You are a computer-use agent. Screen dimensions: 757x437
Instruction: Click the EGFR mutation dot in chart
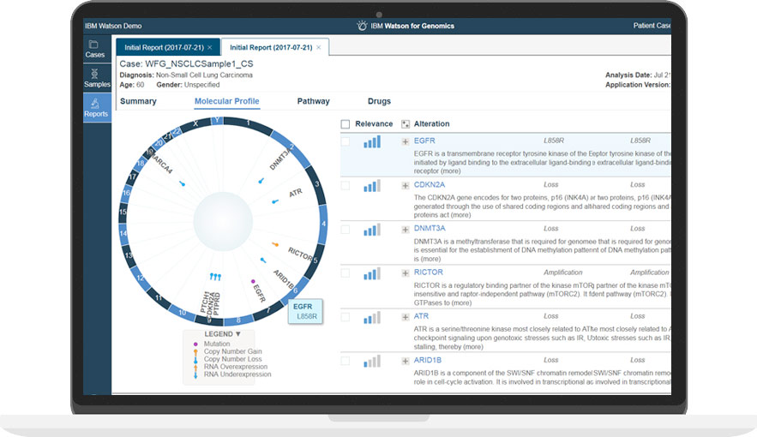(253, 281)
